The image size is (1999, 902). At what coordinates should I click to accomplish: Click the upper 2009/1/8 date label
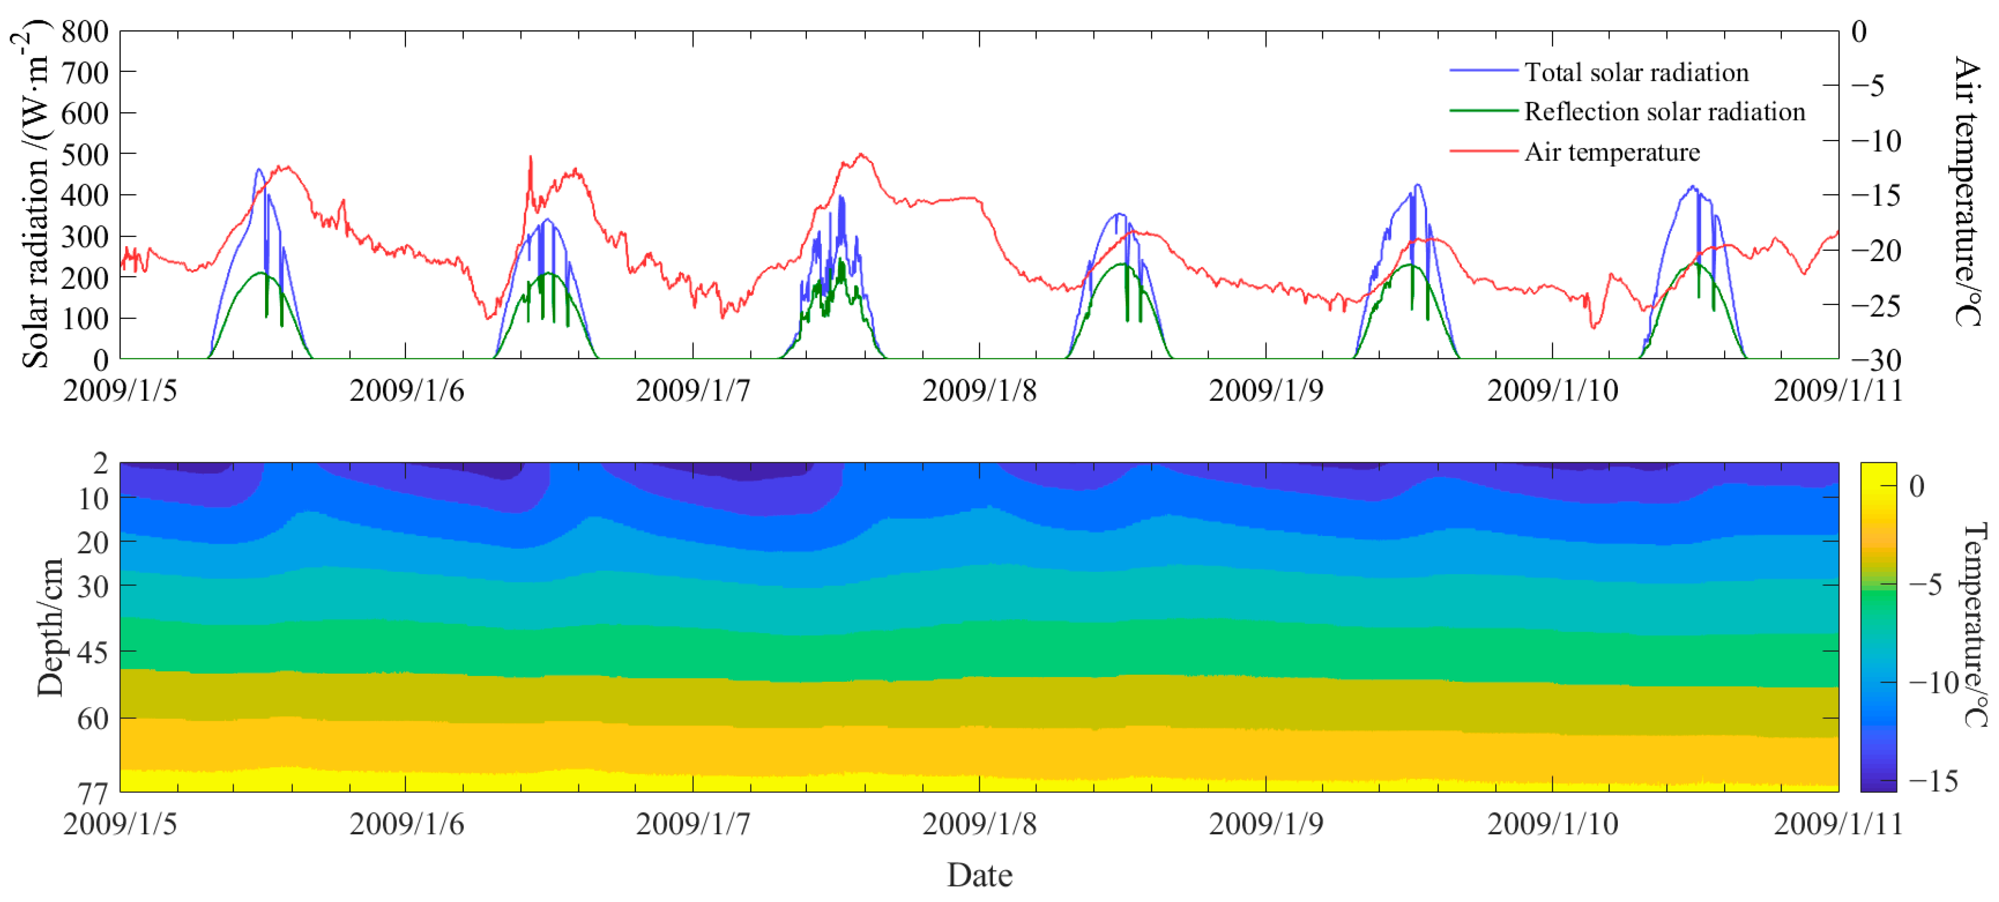[x=979, y=390]
